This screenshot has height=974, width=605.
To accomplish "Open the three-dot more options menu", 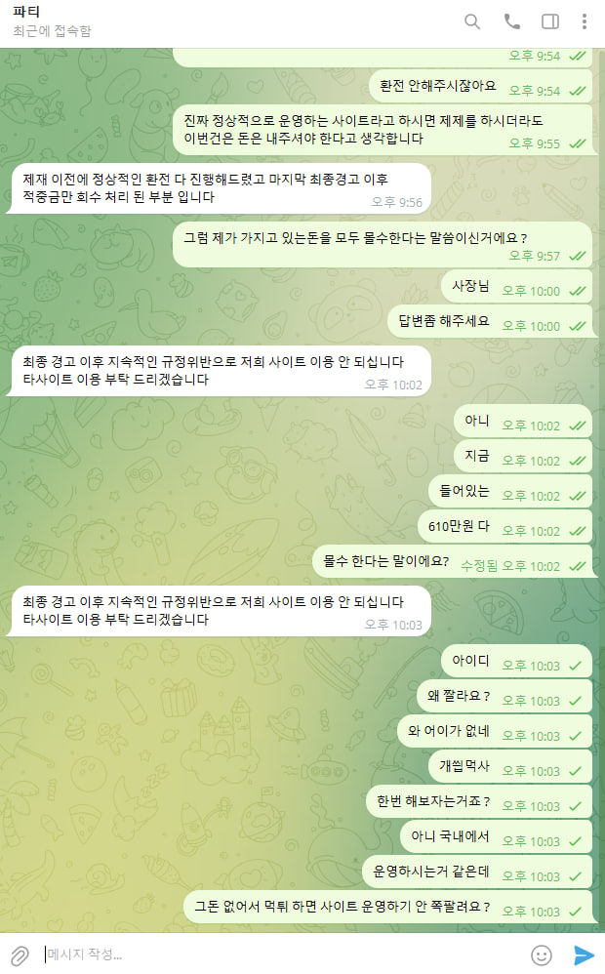I will 584,21.
